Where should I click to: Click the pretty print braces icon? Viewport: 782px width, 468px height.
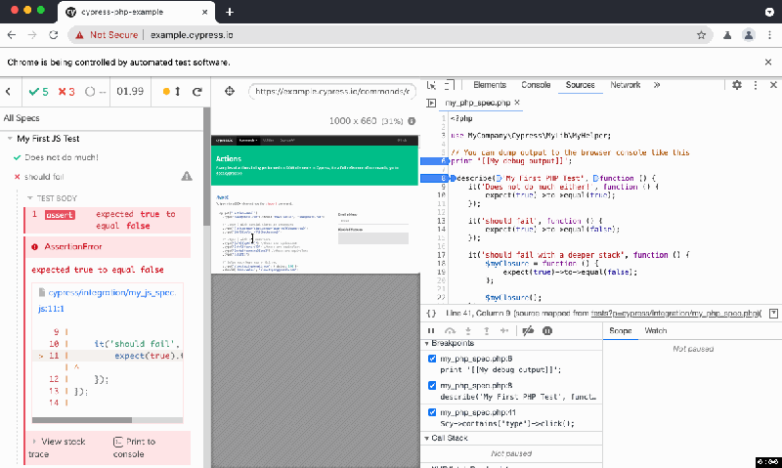pos(431,313)
